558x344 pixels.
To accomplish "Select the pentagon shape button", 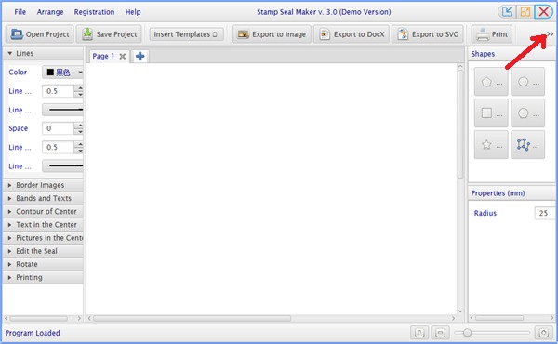I will [x=491, y=82].
